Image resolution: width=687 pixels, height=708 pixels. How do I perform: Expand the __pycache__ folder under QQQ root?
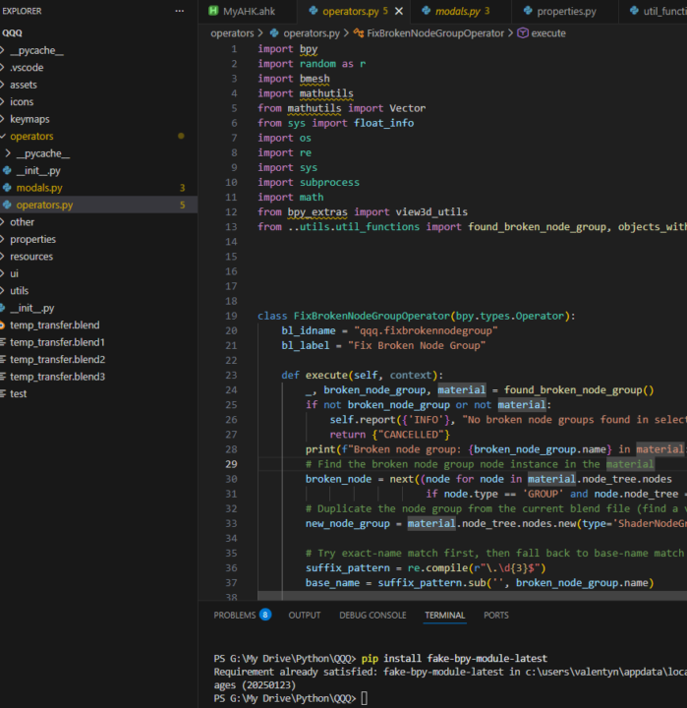click(98, 50)
